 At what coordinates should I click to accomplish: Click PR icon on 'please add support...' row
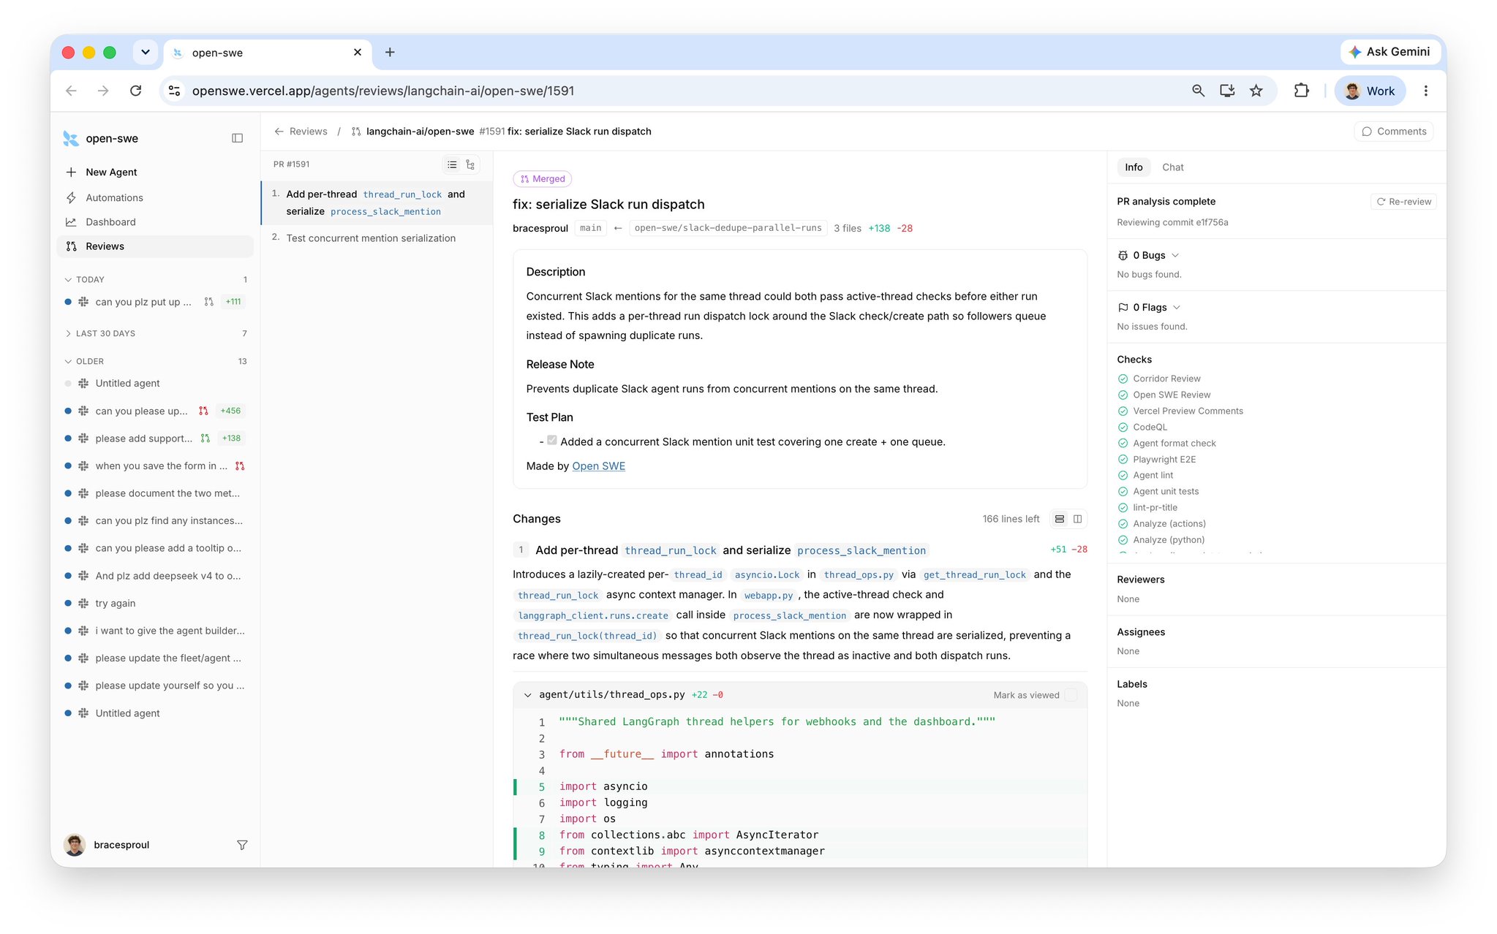pyautogui.click(x=205, y=438)
